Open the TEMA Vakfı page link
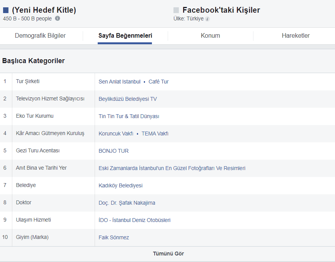335x262 pixels. point(154,134)
